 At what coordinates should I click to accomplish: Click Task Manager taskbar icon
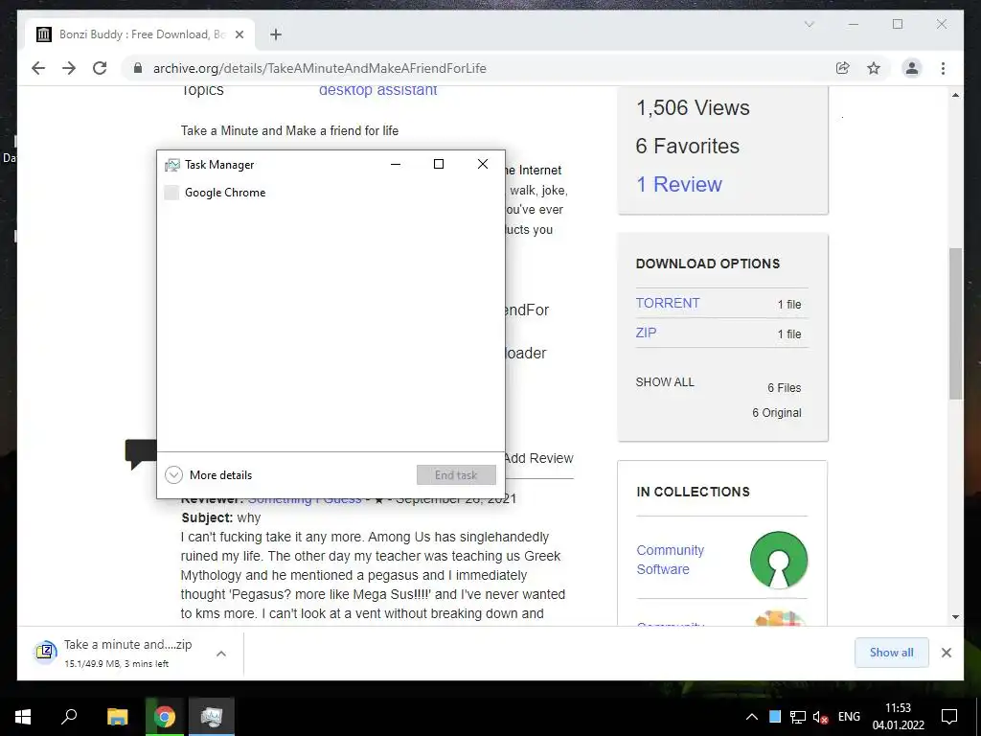(x=212, y=717)
